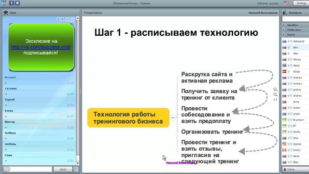Click the Presentation panel title
Image resolution: width=309 pixels, height=174 pixels.
click(93, 13)
